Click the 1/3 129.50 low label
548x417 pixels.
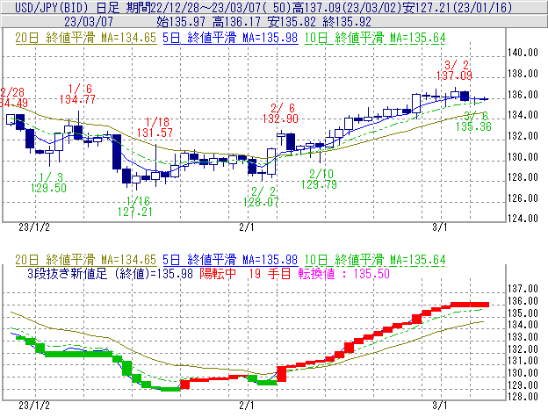pos(48,183)
